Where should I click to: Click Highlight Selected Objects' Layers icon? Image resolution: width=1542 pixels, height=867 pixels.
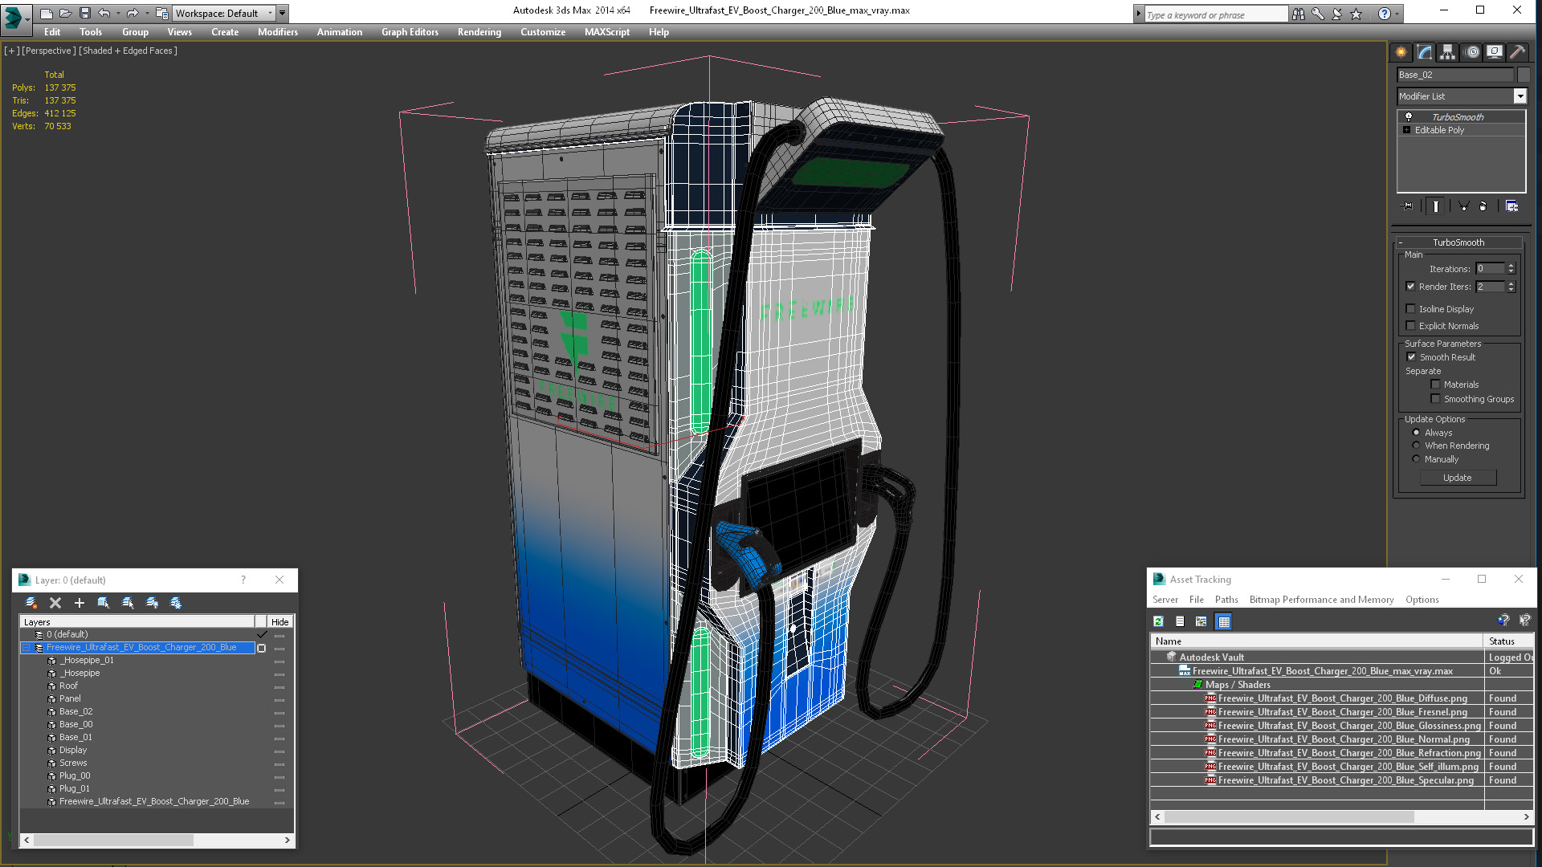click(x=128, y=603)
